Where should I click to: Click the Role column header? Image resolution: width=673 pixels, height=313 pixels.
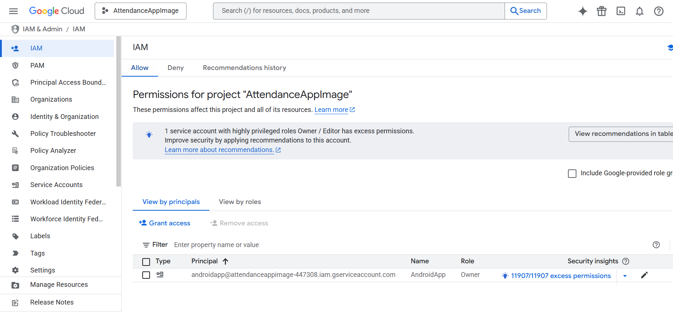click(467, 261)
